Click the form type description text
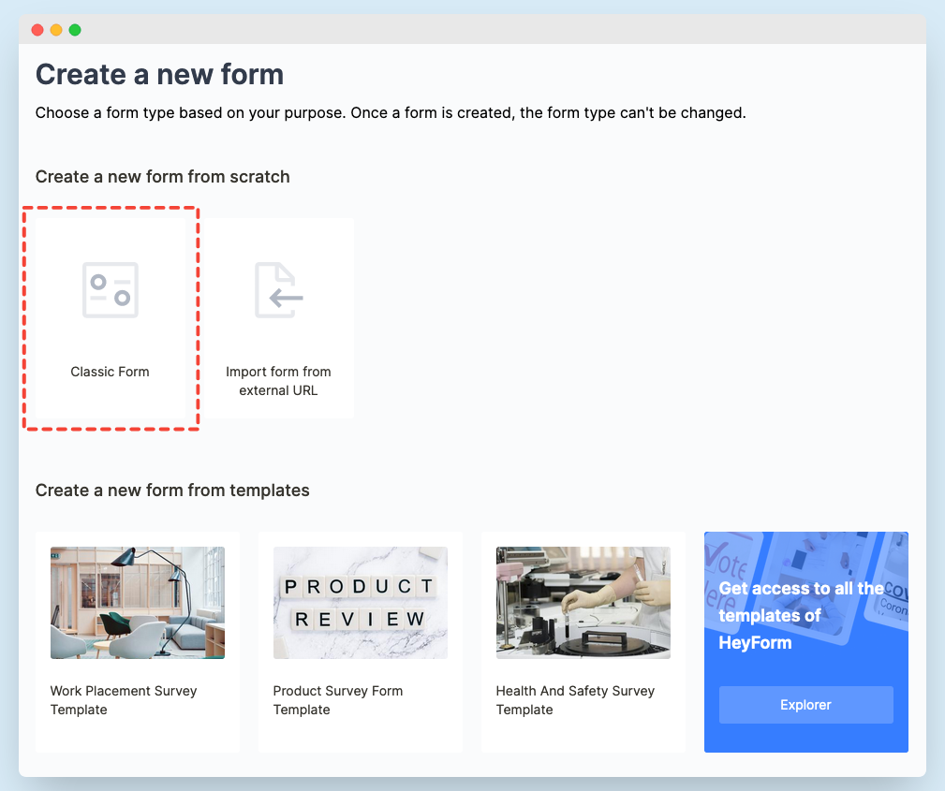Image resolution: width=945 pixels, height=791 pixels. [390, 113]
